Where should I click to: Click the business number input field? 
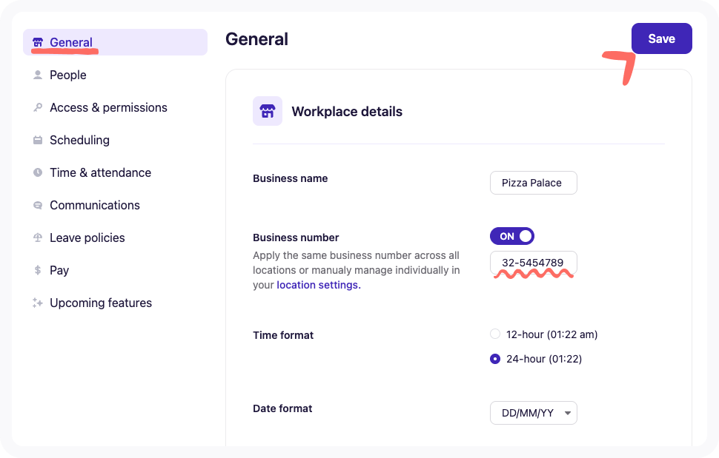click(x=533, y=263)
